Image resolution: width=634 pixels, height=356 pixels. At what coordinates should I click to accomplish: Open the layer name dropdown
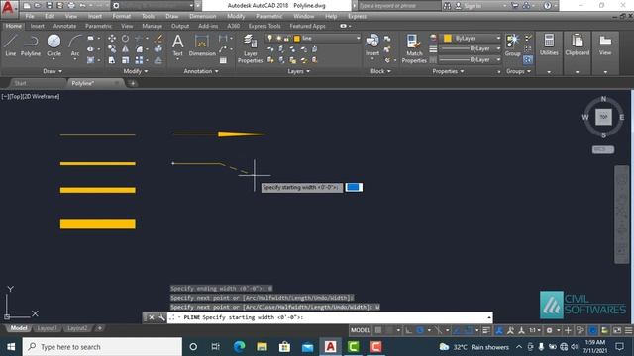[359, 38]
